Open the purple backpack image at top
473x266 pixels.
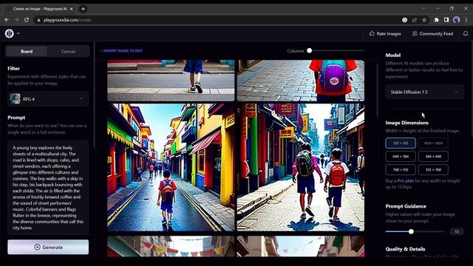301,81
